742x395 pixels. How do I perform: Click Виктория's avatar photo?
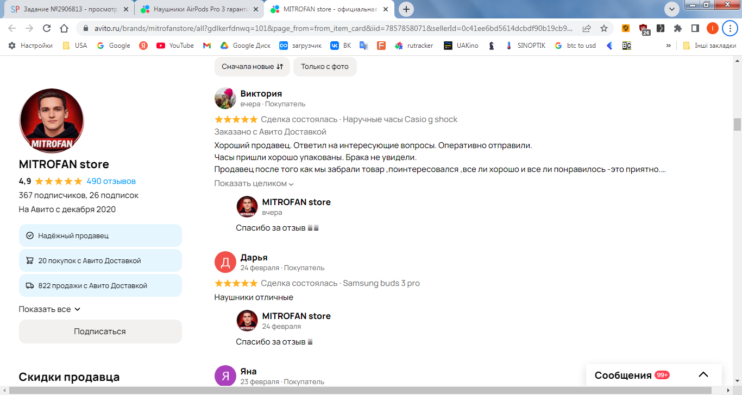[225, 98]
